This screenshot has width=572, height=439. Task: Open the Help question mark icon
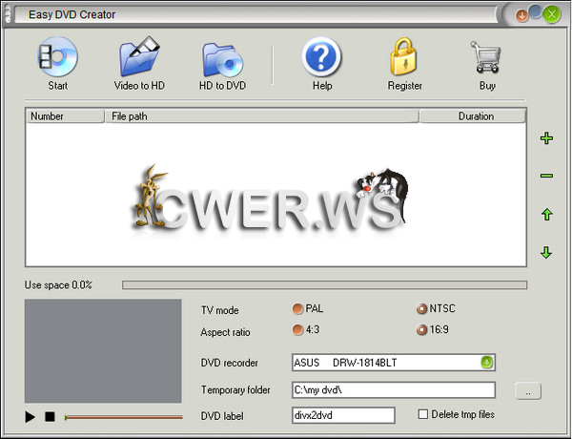(x=322, y=59)
